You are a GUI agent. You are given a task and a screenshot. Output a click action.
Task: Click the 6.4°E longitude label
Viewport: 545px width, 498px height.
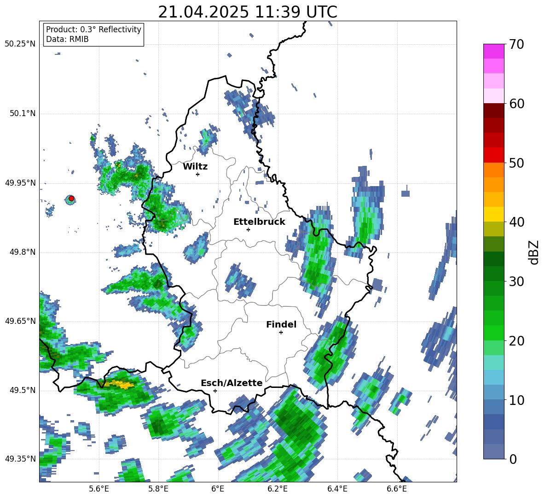point(337,489)
